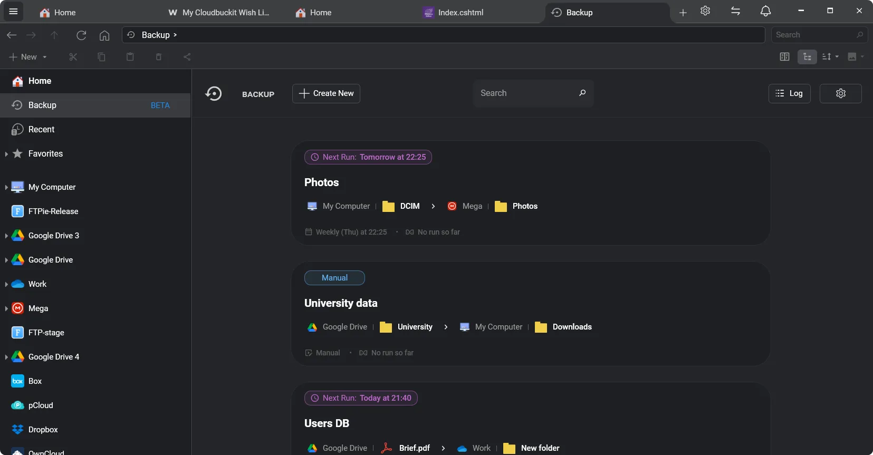Image resolution: width=873 pixels, height=455 pixels.
Task: Expand Backup breadcrumb chevron
Action: [175, 35]
